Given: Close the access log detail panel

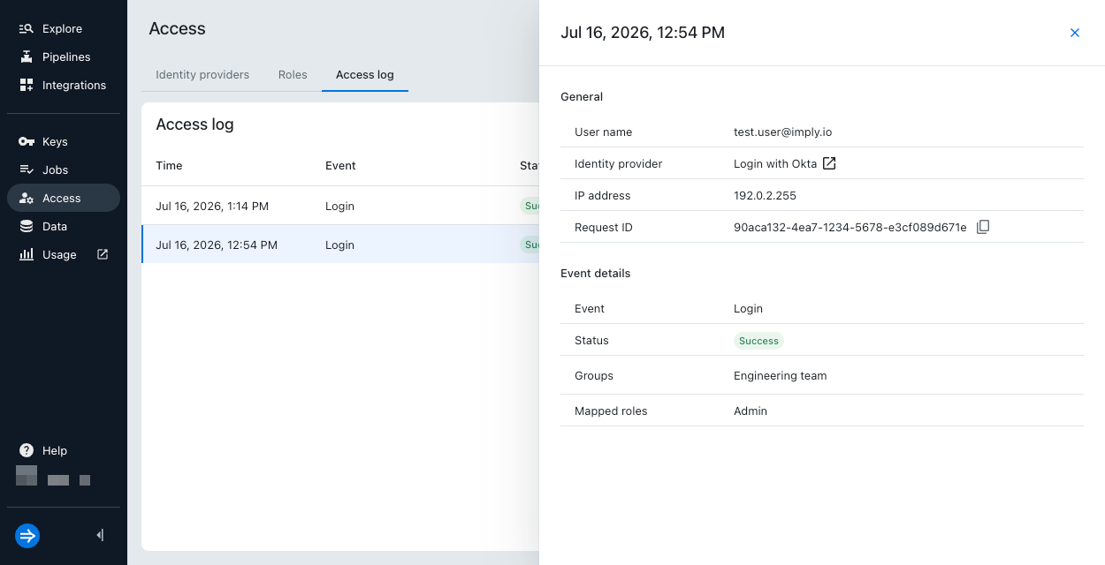Looking at the screenshot, I should point(1075,33).
